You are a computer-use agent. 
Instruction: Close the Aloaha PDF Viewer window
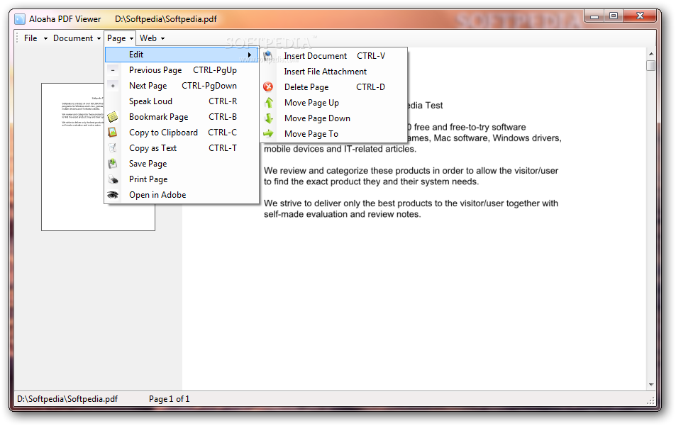tap(641, 16)
